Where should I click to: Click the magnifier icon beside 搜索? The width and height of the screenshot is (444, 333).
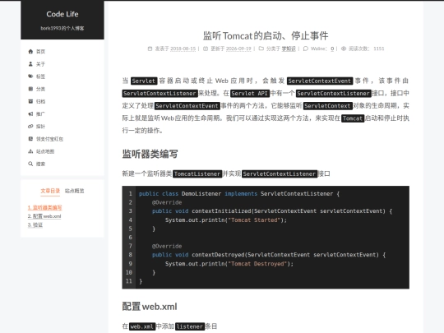coord(30,164)
